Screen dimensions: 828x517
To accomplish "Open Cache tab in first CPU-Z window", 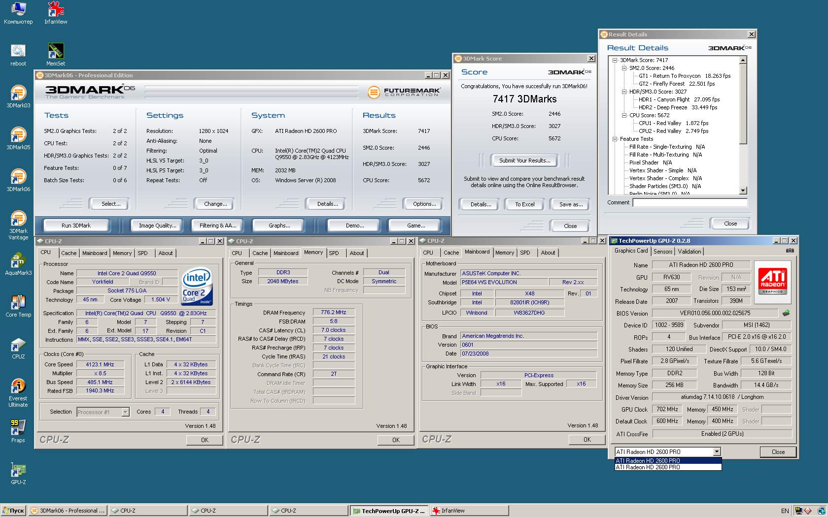I will coord(69,253).
